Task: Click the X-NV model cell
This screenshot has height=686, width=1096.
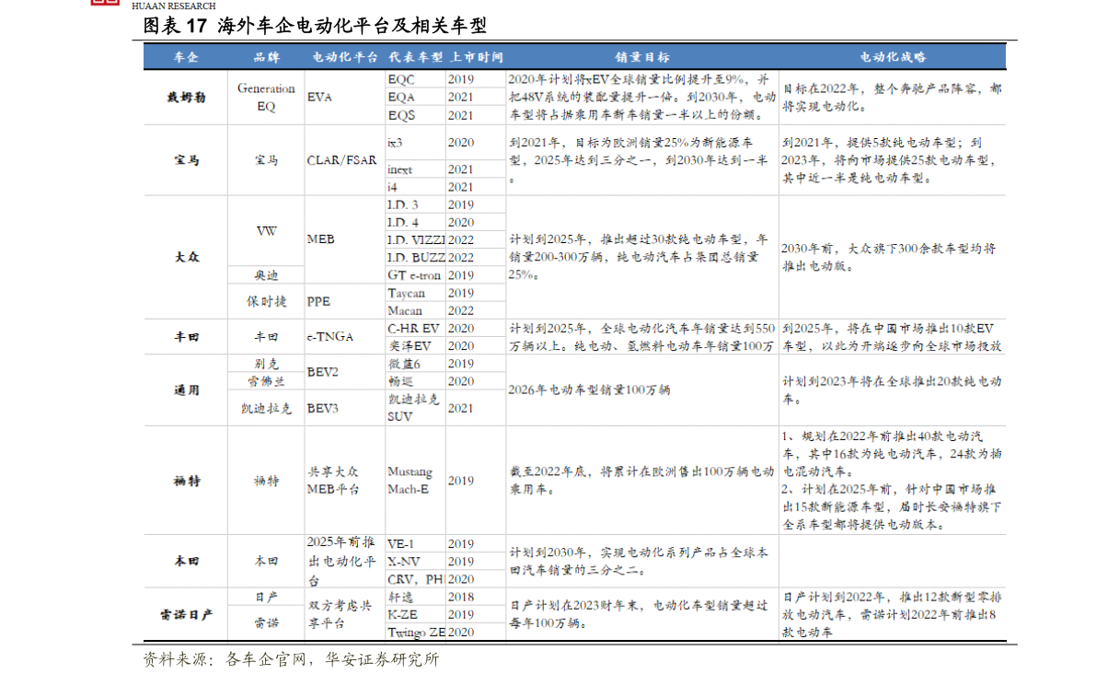Action: pyautogui.click(x=403, y=562)
